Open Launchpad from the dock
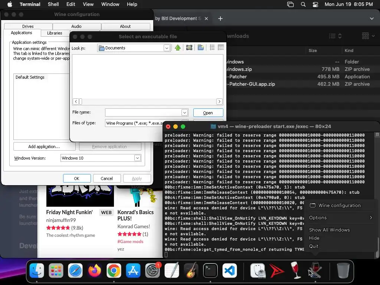This screenshot has width=380, height=285. click(56, 270)
